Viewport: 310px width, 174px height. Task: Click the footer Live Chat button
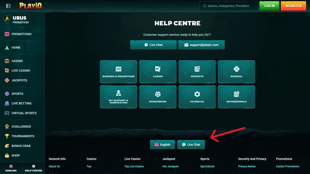point(191,145)
